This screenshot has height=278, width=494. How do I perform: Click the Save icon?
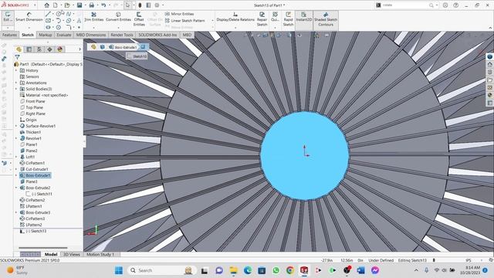pos(80,5)
